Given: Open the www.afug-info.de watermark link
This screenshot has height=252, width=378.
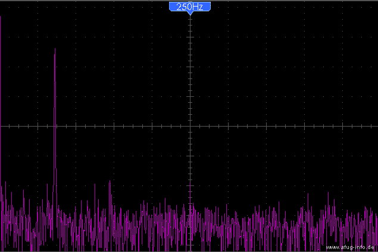Looking at the screenshot, I should coord(351,247).
